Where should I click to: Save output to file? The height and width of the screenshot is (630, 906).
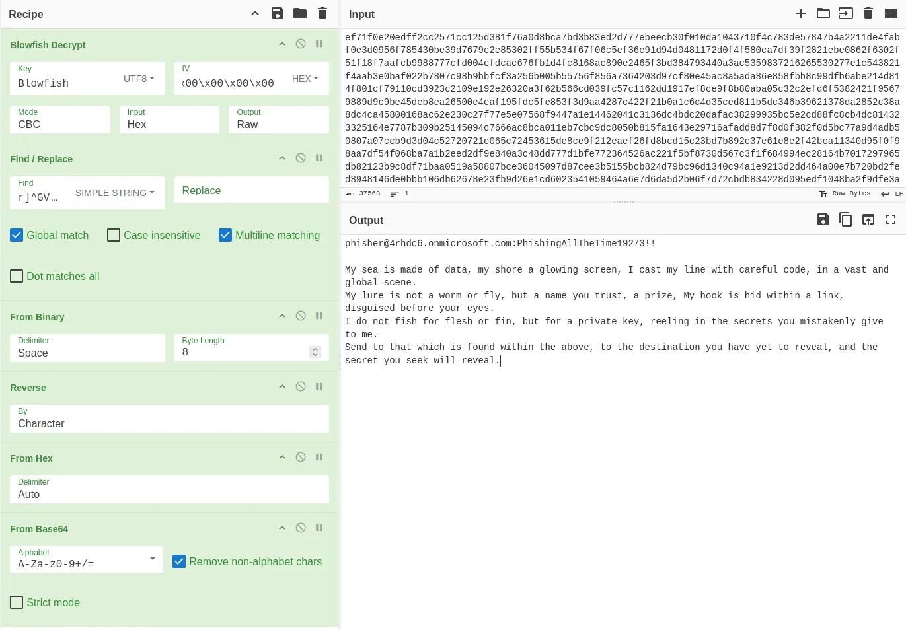point(823,219)
